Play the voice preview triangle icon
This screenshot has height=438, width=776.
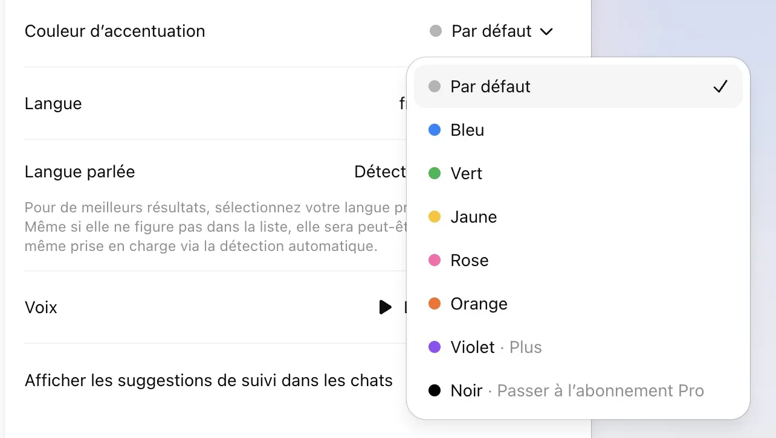pyautogui.click(x=384, y=307)
